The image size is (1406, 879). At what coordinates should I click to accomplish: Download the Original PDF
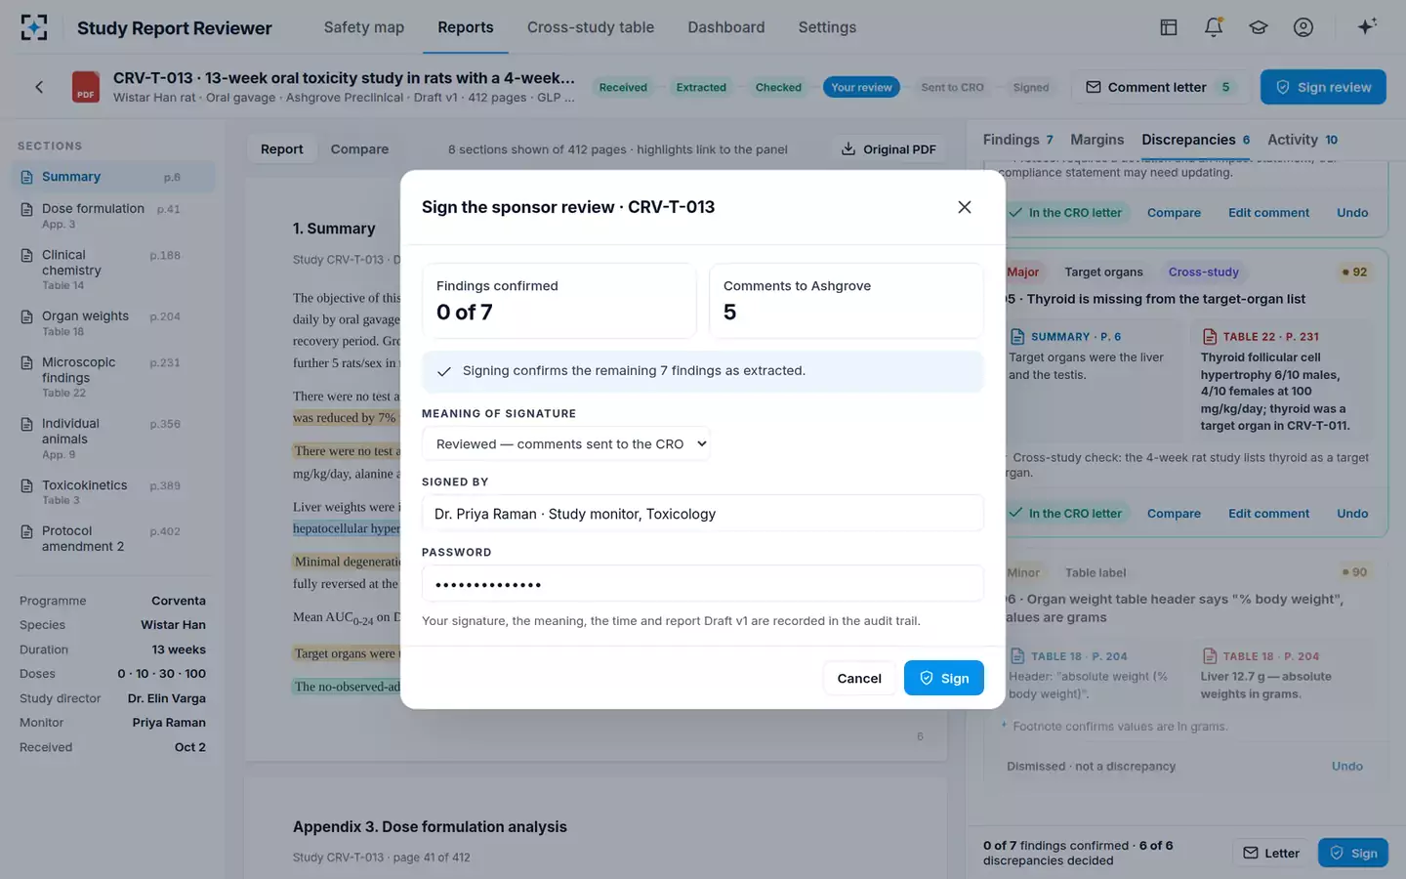889,149
